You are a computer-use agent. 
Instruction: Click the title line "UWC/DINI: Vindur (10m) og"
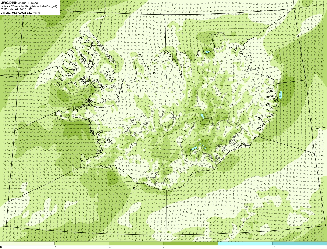point(19,2)
